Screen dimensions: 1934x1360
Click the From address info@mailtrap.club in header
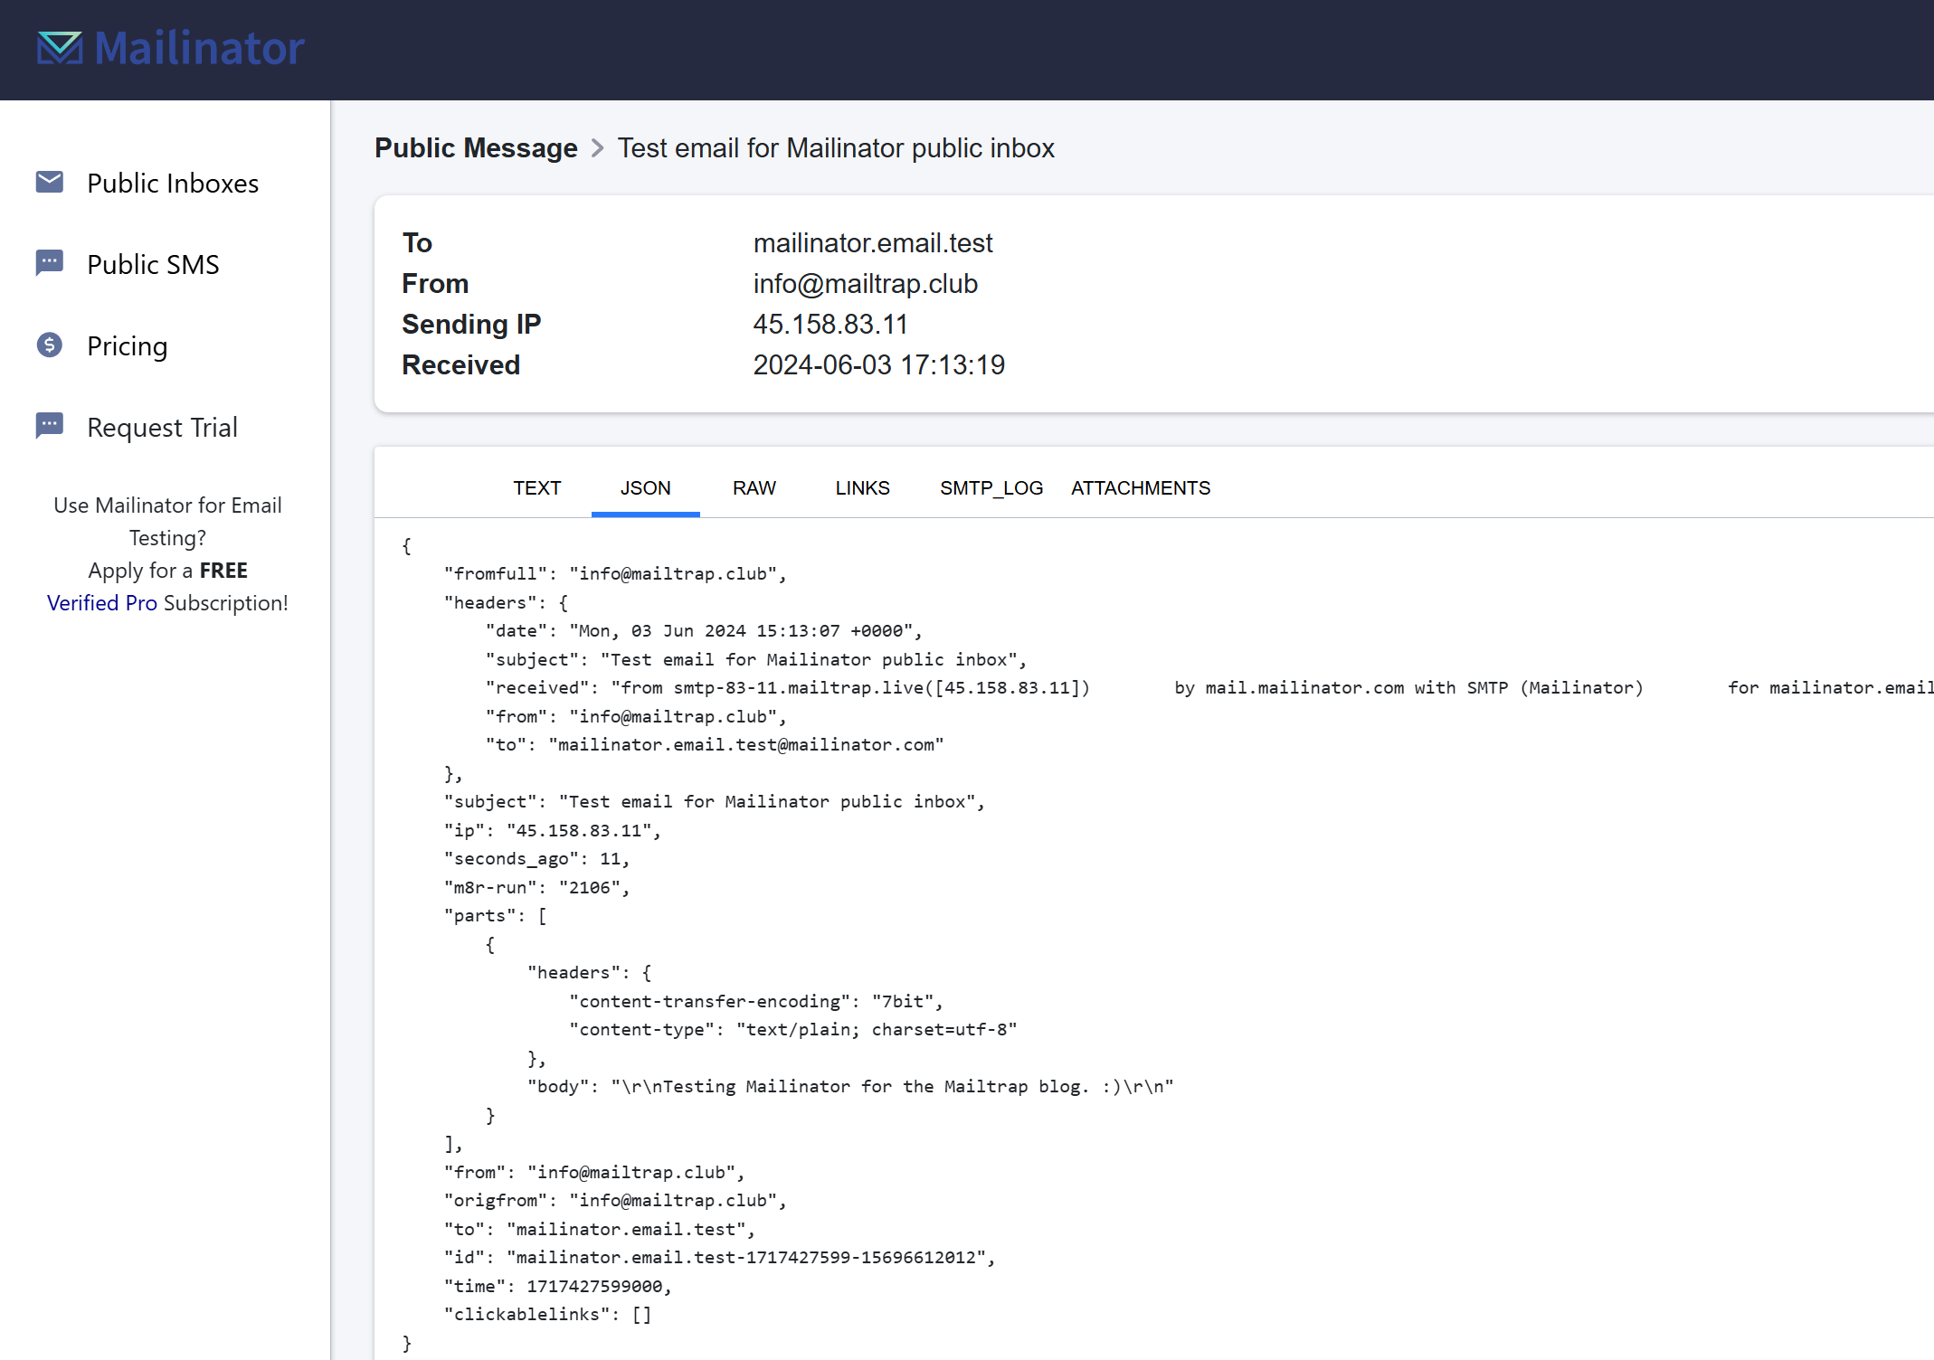[866, 284]
